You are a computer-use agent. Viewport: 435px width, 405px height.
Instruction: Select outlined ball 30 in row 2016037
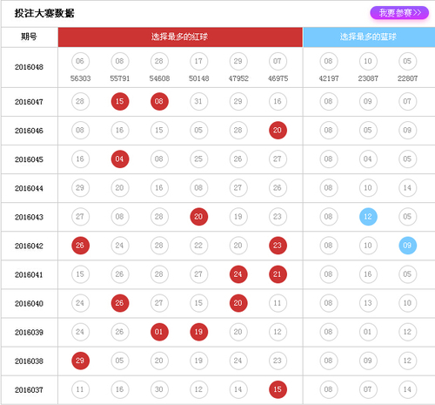pyautogui.click(x=159, y=389)
